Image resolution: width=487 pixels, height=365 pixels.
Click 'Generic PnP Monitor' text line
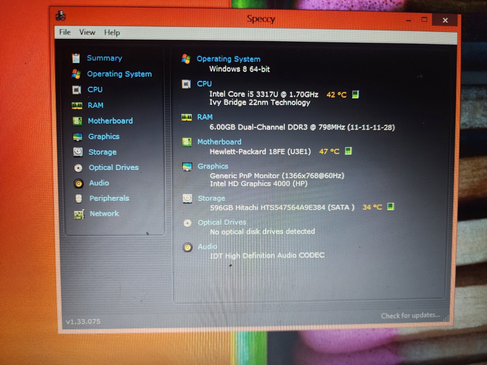[x=277, y=176]
